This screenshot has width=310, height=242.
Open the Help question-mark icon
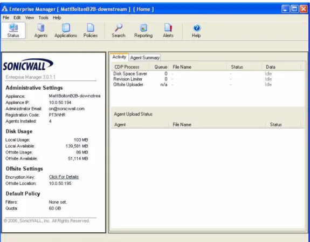click(196, 30)
